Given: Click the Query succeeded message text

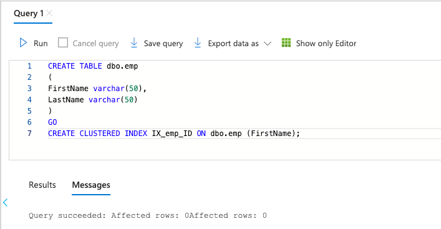Looking at the screenshot, I should click(x=148, y=215).
